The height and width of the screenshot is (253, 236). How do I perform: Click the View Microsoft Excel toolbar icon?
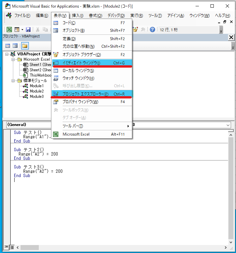[x=9, y=30]
